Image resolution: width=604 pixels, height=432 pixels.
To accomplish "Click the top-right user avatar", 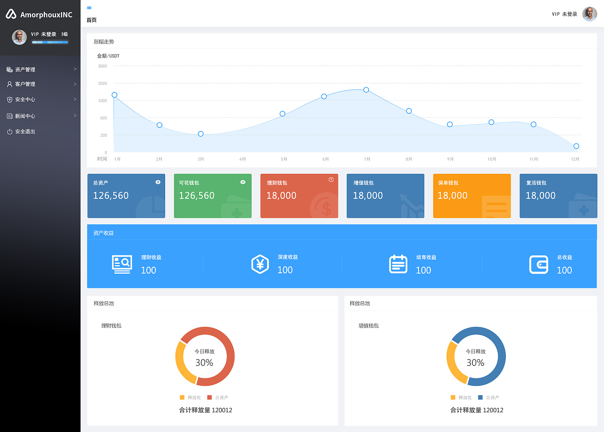I will tap(589, 14).
